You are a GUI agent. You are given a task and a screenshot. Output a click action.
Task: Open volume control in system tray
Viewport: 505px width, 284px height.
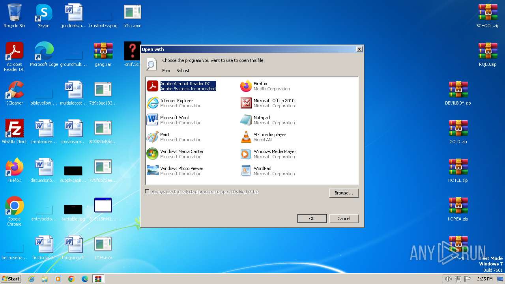point(448,279)
